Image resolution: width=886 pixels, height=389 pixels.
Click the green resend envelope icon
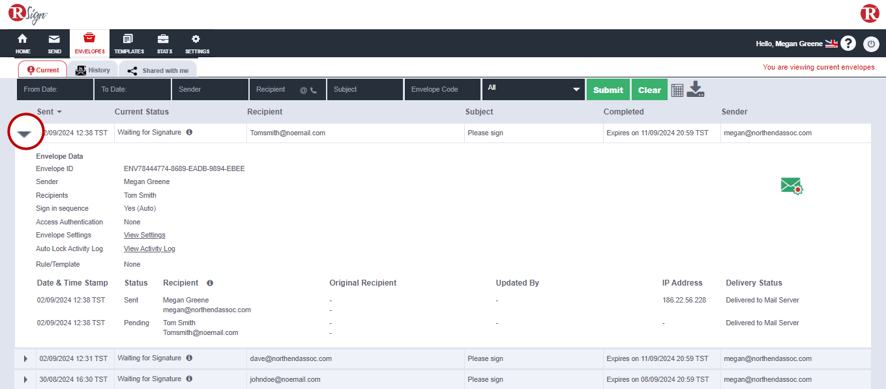point(791,186)
